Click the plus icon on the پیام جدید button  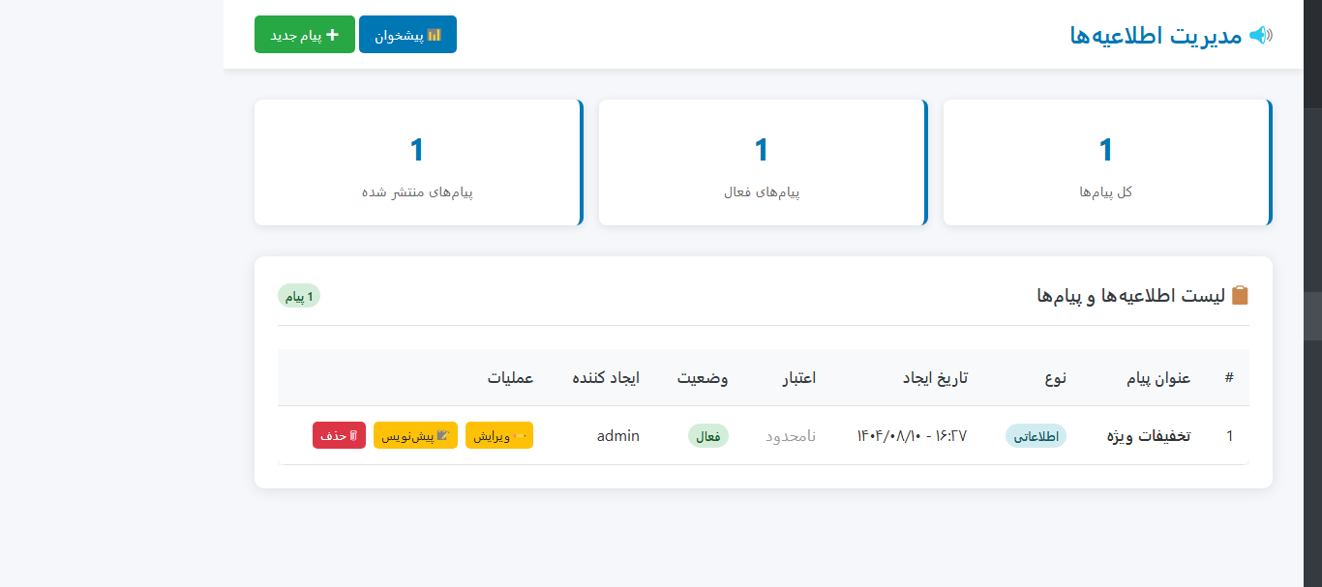333,35
